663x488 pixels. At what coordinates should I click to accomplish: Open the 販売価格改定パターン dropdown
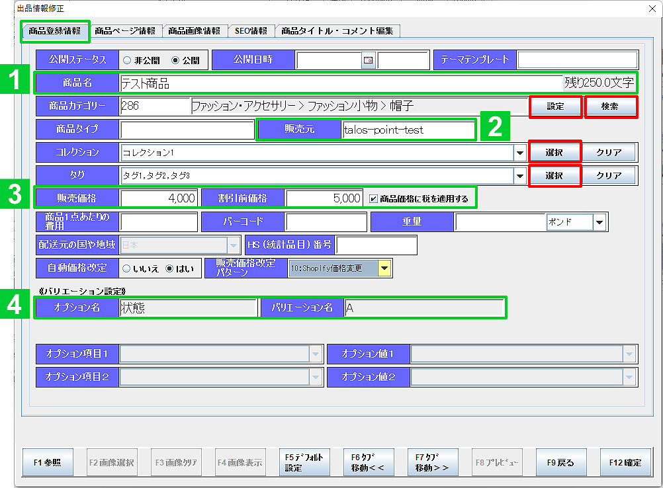[x=384, y=268]
